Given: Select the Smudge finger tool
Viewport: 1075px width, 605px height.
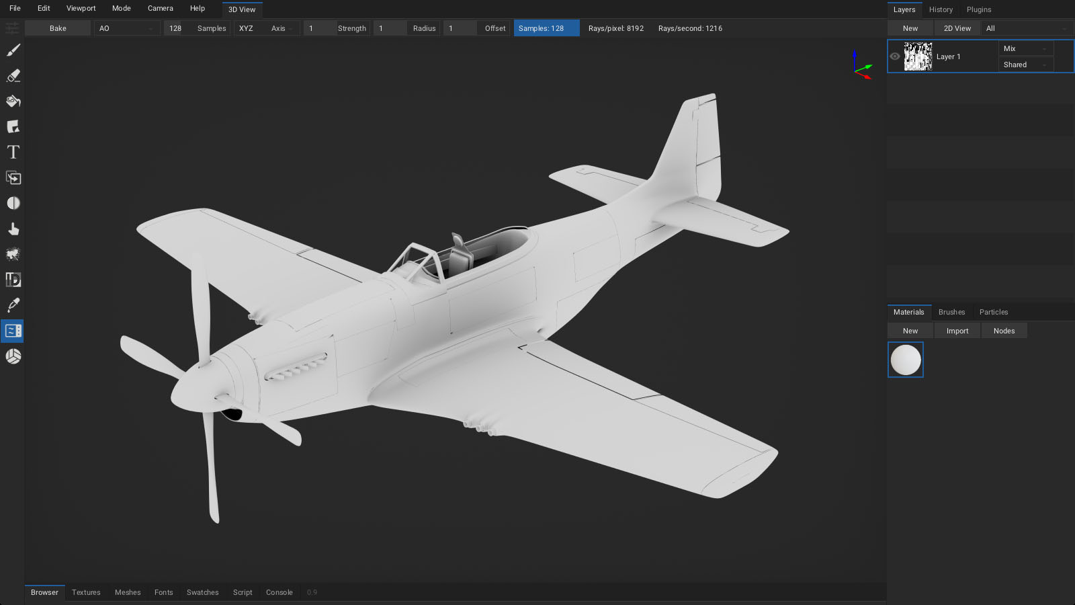Looking at the screenshot, I should click(13, 229).
